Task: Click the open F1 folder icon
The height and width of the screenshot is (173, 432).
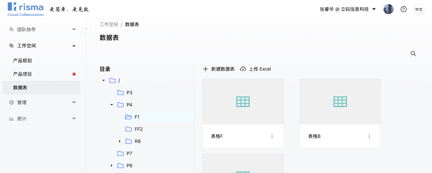Action: 129,117
